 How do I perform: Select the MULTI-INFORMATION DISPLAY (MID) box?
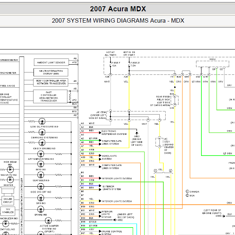(51, 72)
